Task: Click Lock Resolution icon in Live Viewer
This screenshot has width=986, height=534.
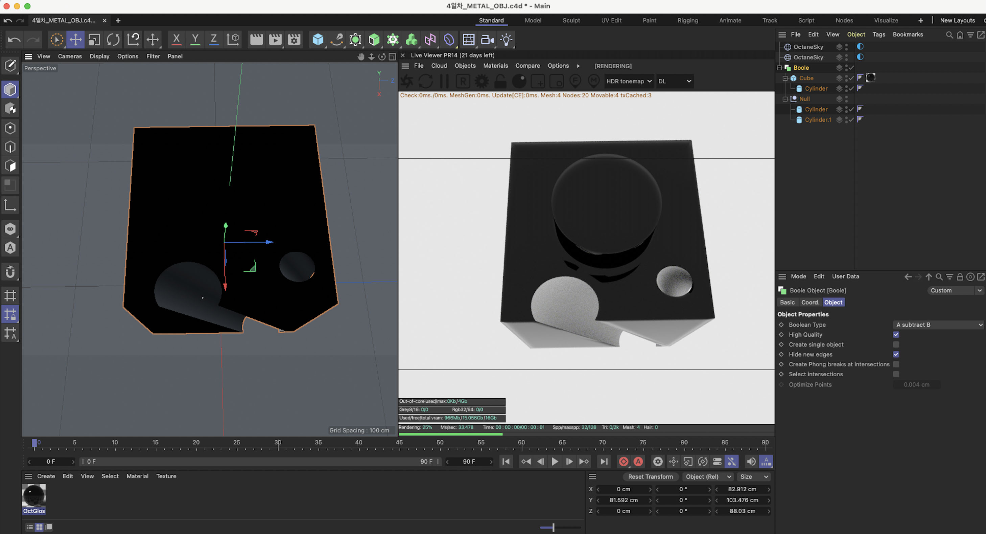Action: [x=500, y=81]
